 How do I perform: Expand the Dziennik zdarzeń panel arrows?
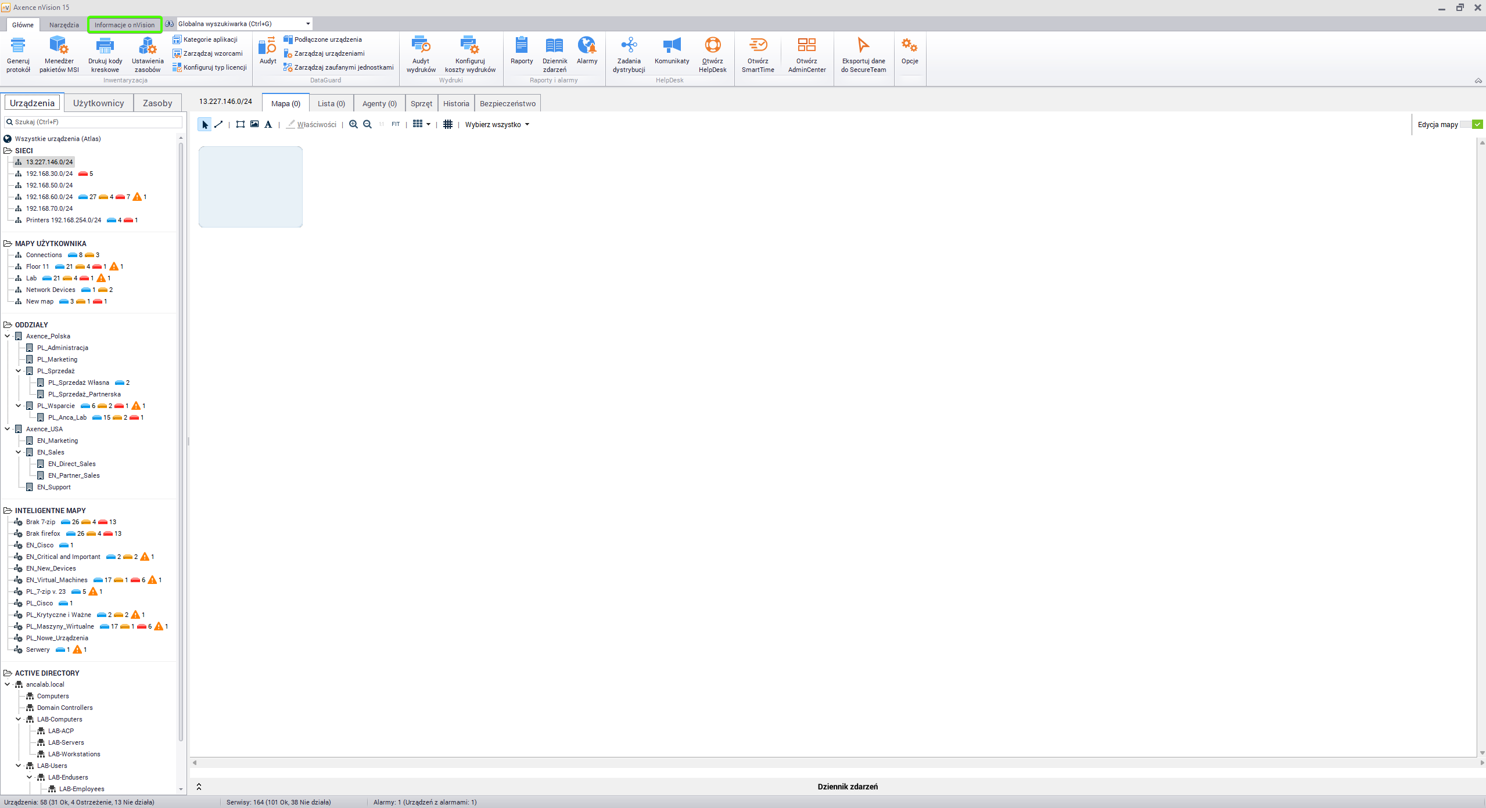[199, 787]
